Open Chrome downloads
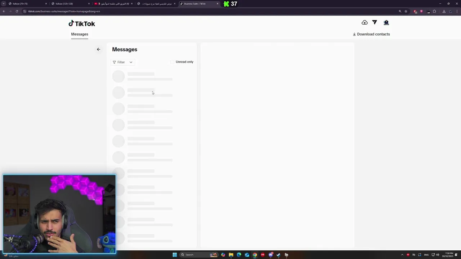The image size is (461, 259). pos(444,11)
